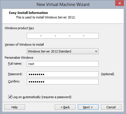Image resolution: width=126 pixels, height=114 pixels.
Task: Click the first segment of the product key field
Action: point(34,36)
